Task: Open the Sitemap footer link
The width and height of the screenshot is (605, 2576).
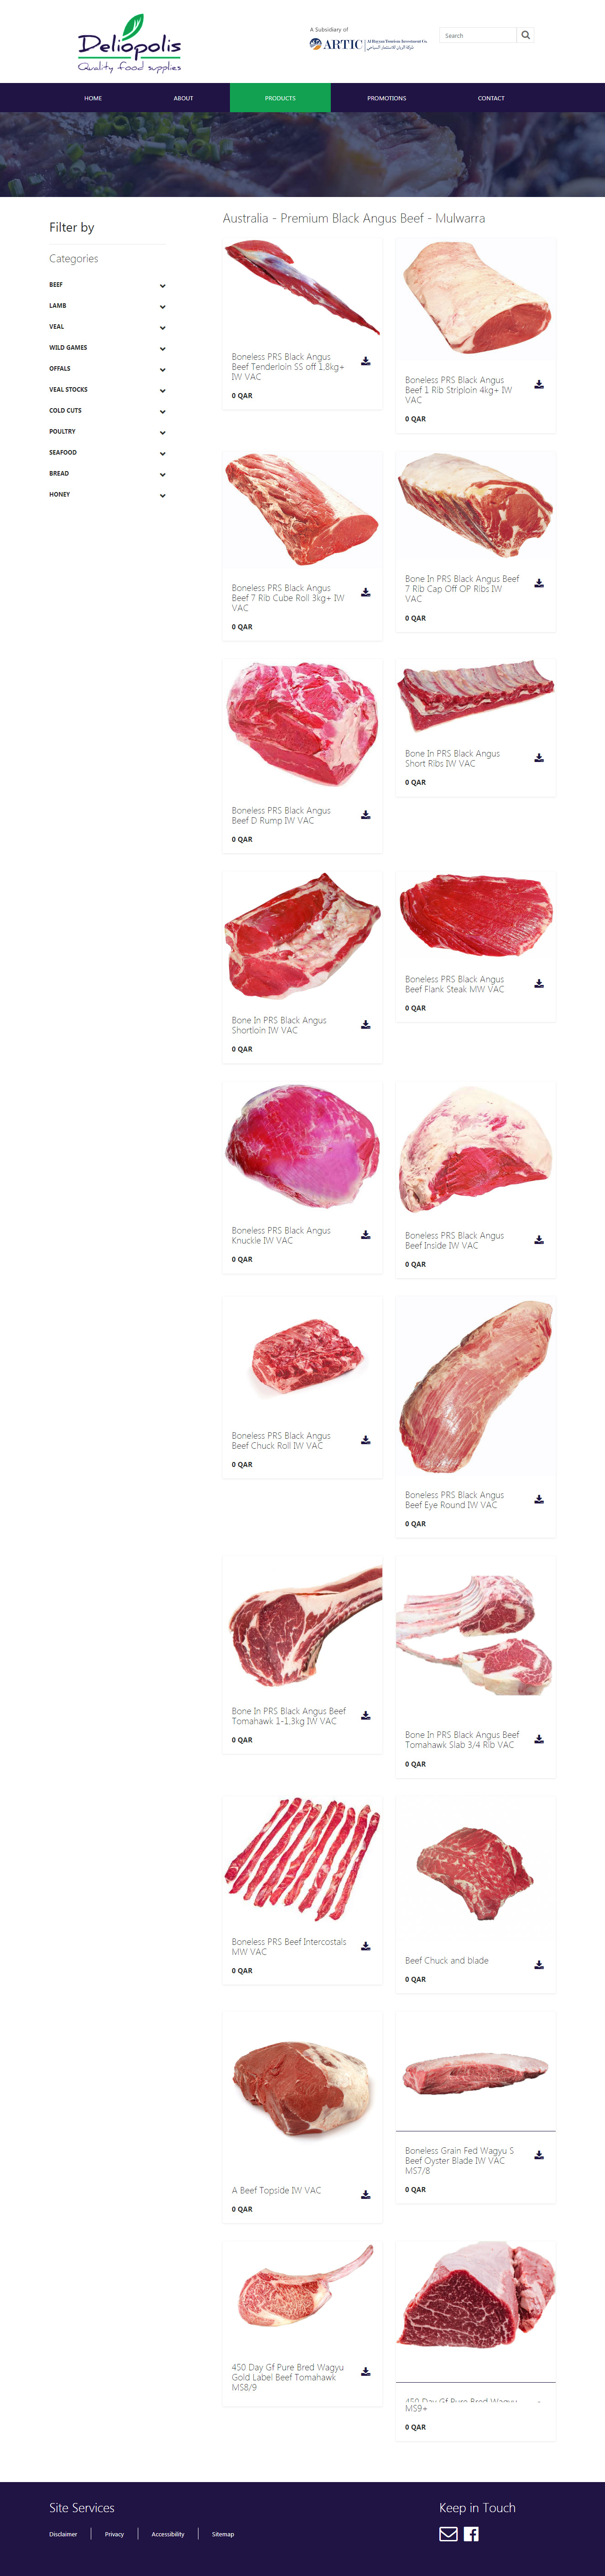Action: tap(223, 2534)
